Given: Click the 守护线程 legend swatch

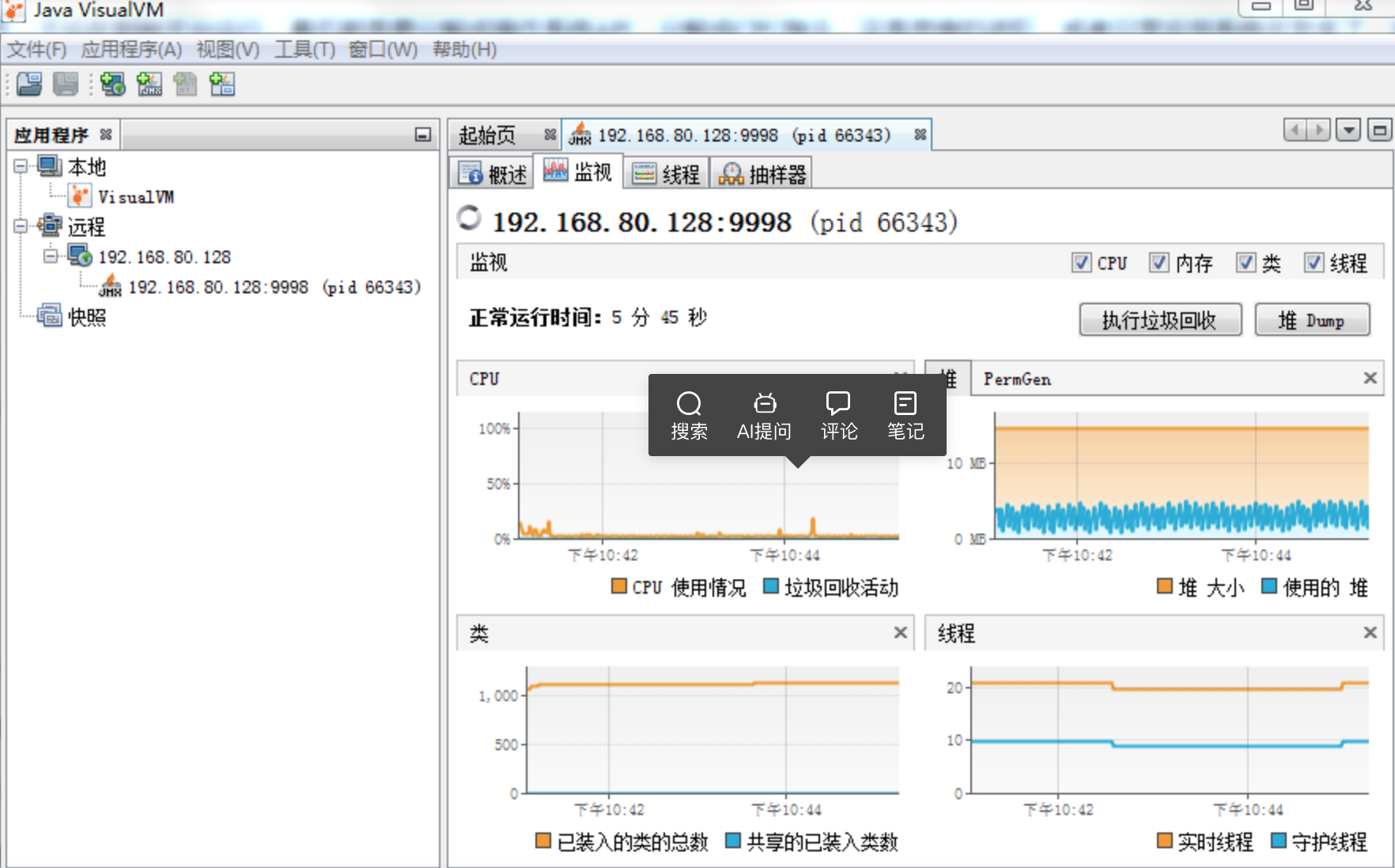Looking at the screenshot, I should 1278,840.
